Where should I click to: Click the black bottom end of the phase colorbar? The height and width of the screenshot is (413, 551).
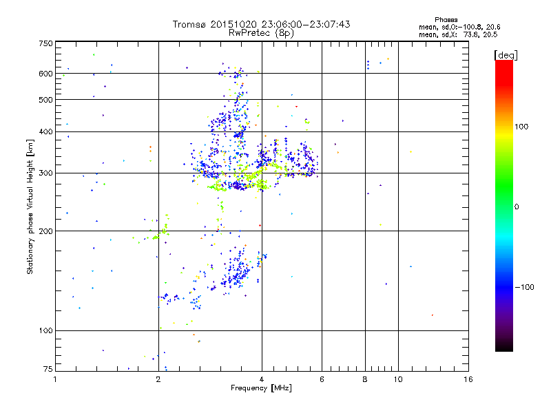(504, 346)
